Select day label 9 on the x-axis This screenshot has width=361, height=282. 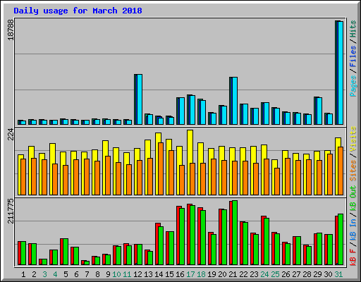coord(108,274)
